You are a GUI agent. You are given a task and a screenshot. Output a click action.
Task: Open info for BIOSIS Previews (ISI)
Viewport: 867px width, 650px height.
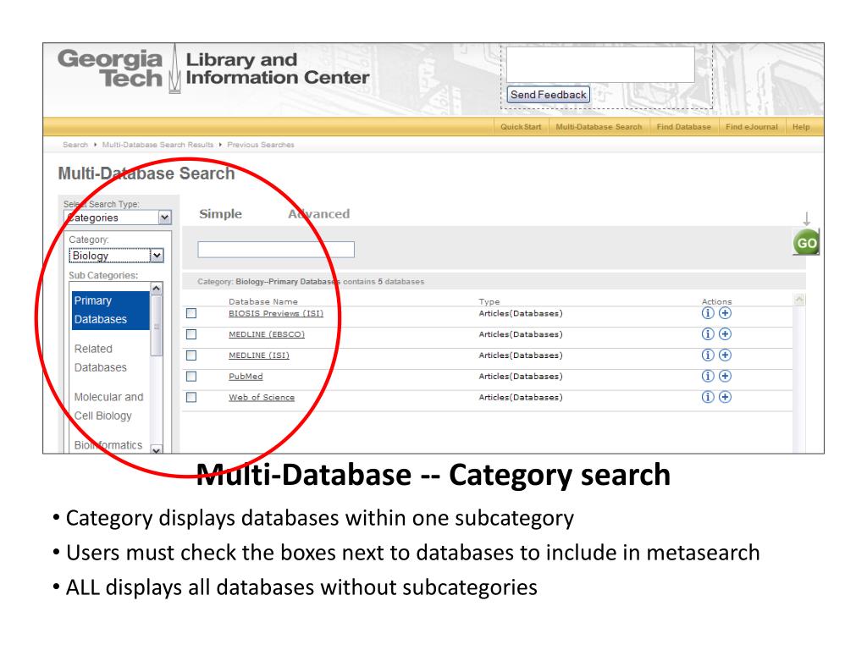[x=707, y=313]
